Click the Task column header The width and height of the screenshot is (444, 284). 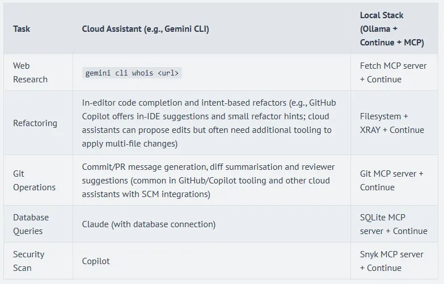point(22,29)
